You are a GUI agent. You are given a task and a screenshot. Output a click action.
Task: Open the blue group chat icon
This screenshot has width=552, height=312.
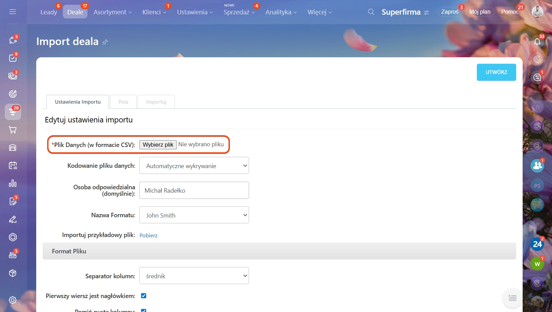(x=537, y=166)
